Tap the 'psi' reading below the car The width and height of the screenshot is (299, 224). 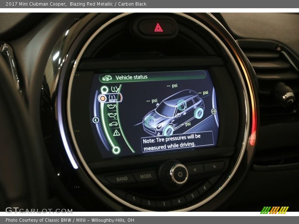coord(188,124)
